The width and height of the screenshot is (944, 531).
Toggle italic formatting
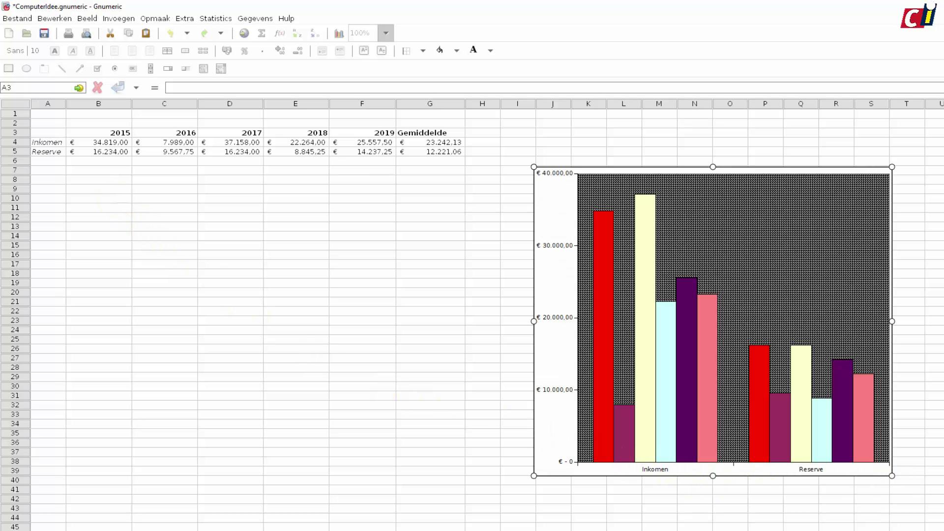pos(72,51)
